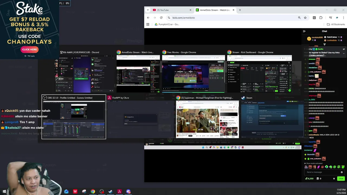Go forward in Chrome

pyautogui.click(x=155, y=18)
